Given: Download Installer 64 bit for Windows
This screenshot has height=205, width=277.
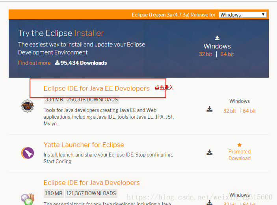Looking at the screenshot, I should (x=227, y=54).
